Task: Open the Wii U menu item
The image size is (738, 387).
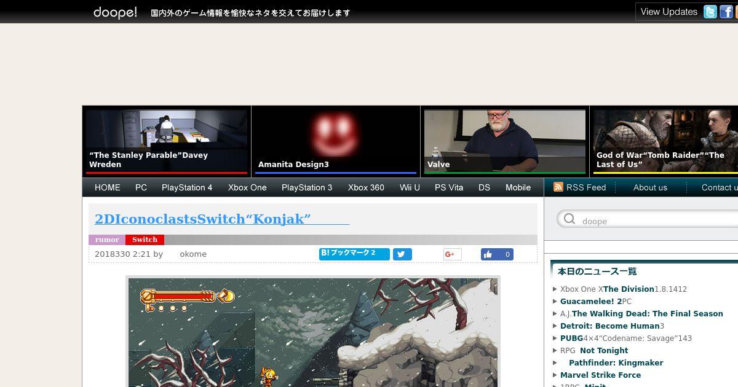Action: click(410, 187)
